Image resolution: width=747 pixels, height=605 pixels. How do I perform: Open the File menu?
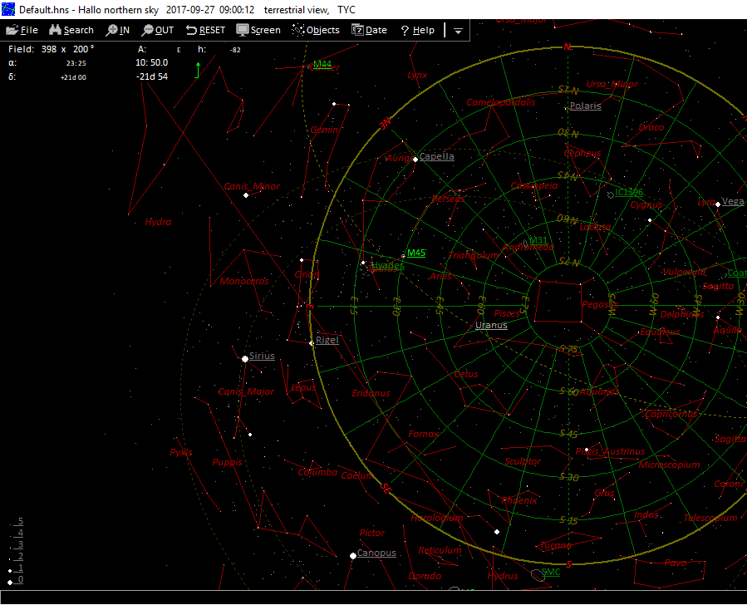pos(22,30)
